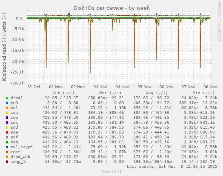Click the sdc purple legend swatch
Screen dimensions: 223x176
coord(7,123)
